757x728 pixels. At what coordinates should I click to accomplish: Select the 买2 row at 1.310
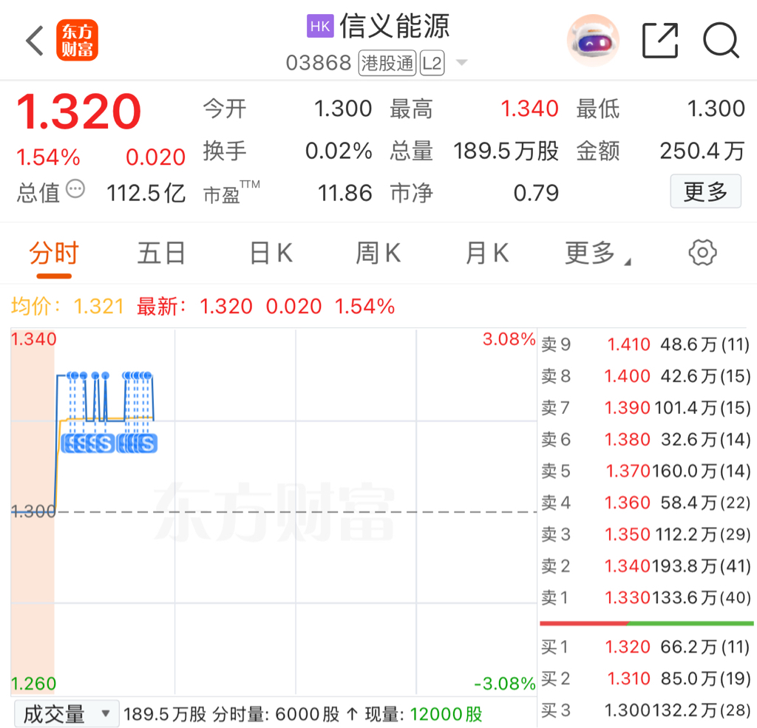coord(645,678)
